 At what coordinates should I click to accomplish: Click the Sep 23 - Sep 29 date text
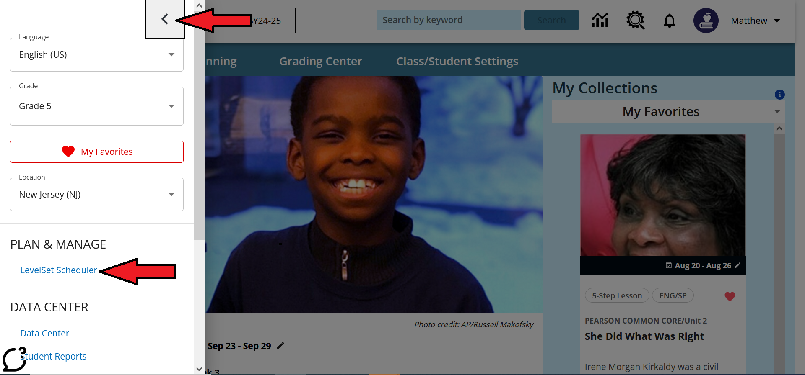coord(239,346)
